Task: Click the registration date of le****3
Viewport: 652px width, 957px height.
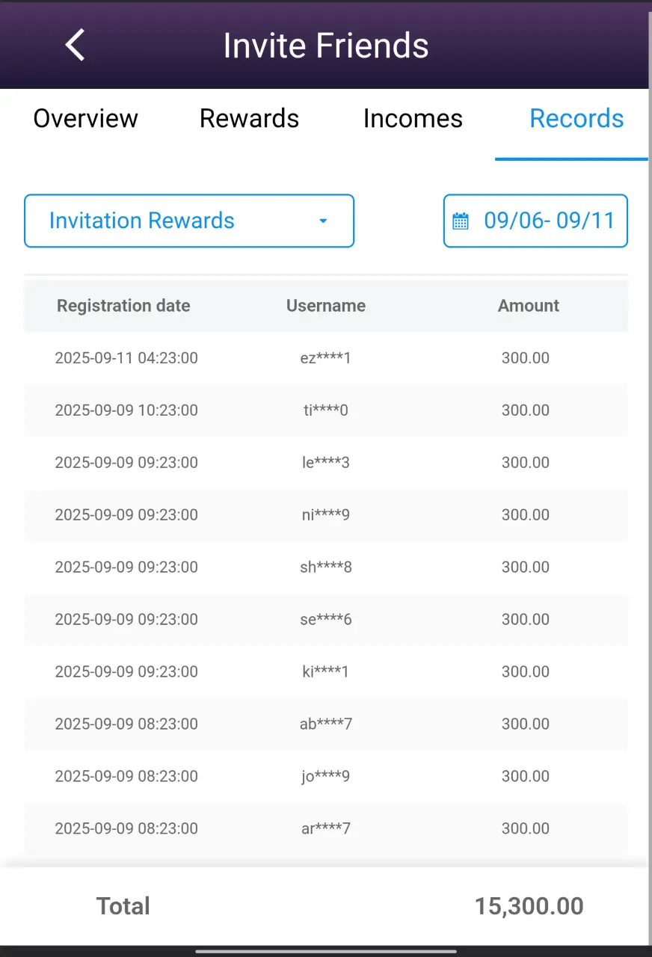Action: point(126,463)
